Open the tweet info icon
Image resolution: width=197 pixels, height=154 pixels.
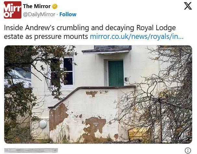click(x=188, y=150)
